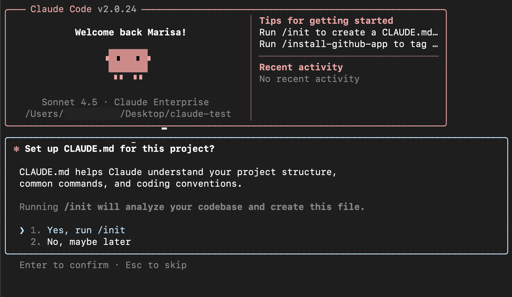Click the No recent activity text
512x297 pixels.
pos(309,79)
